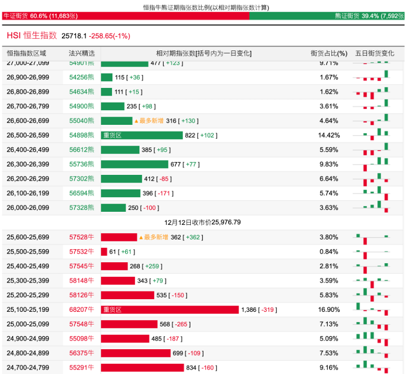Open the 68207牛 bull certificate link
The height and width of the screenshot is (374, 405).
tap(82, 310)
